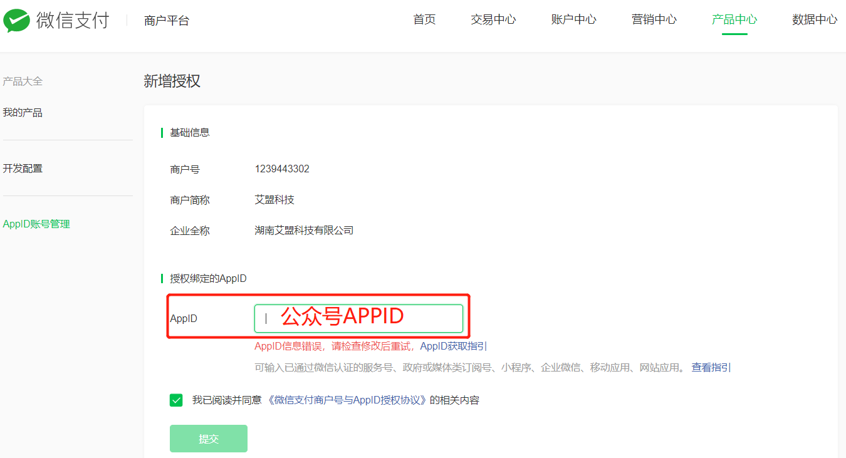Click the 授权绑定的AppID section heading

coord(208,278)
